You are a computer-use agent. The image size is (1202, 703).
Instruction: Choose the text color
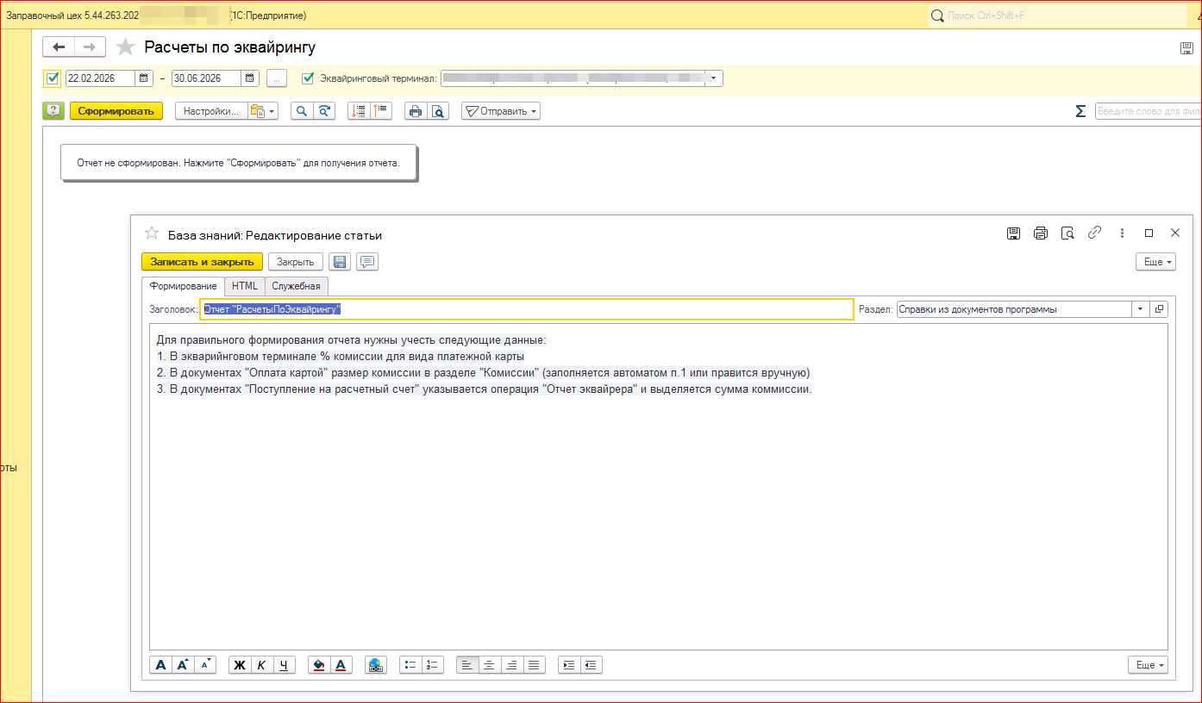341,665
